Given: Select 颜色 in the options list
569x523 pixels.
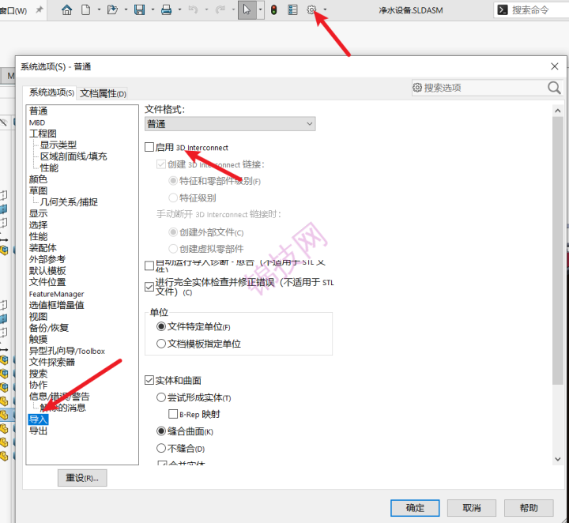Looking at the screenshot, I should coord(38,179).
